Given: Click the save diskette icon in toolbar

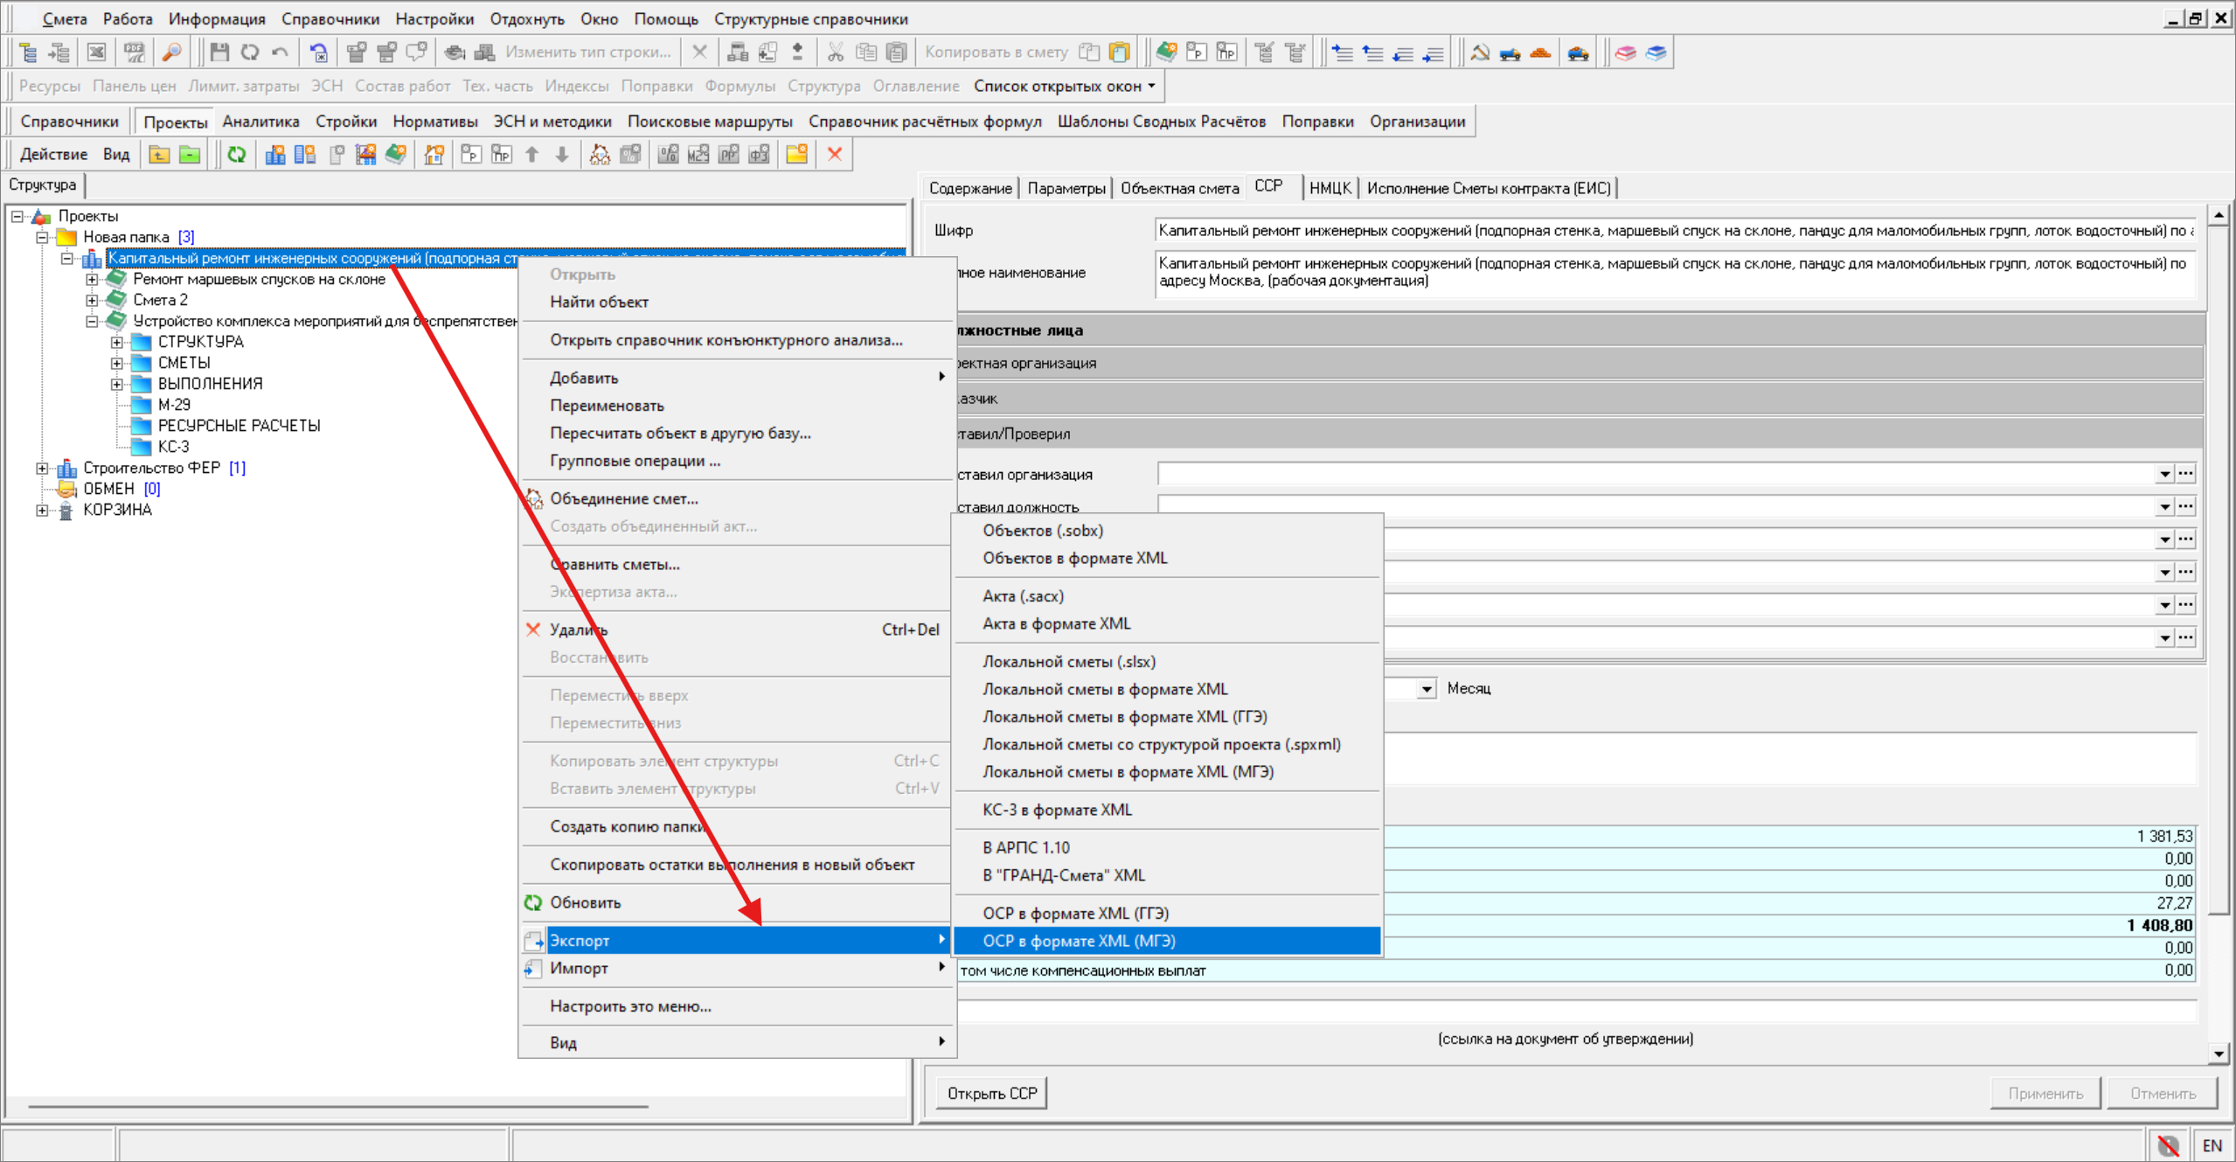Looking at the screenshot, I should pos(219,52).
